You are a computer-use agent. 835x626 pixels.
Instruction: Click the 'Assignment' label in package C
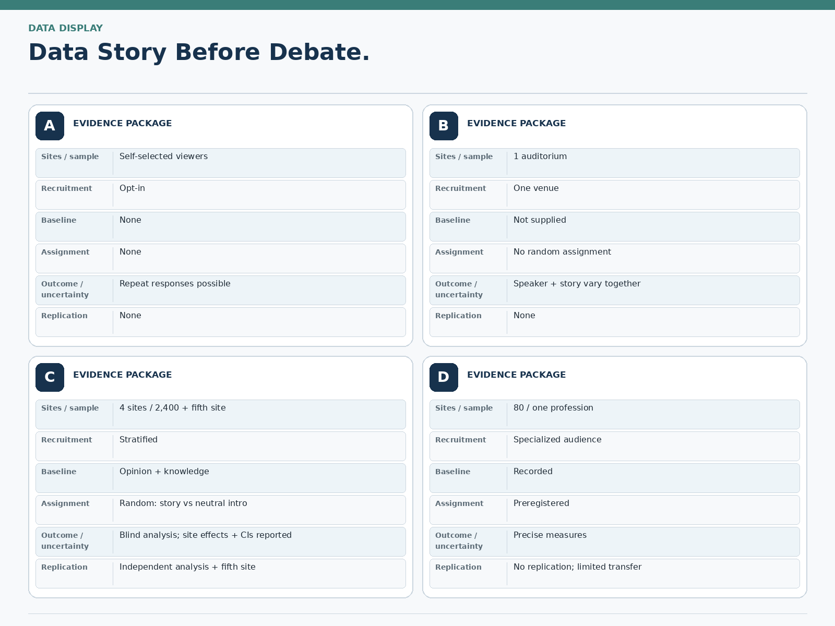click(65, 503)
